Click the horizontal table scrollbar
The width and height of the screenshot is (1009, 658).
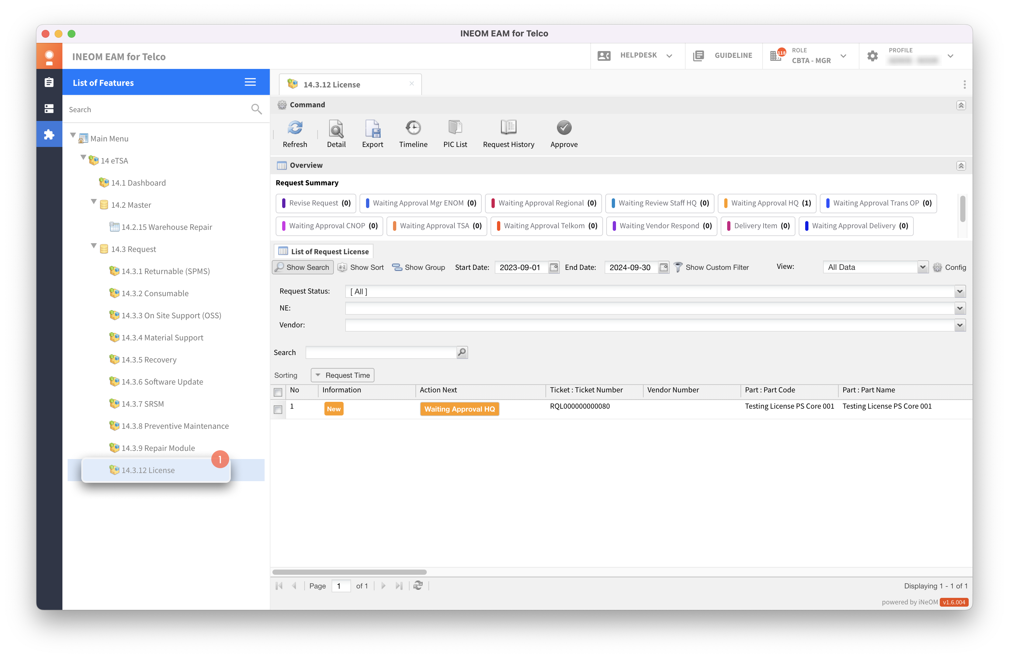click(349, 572)
